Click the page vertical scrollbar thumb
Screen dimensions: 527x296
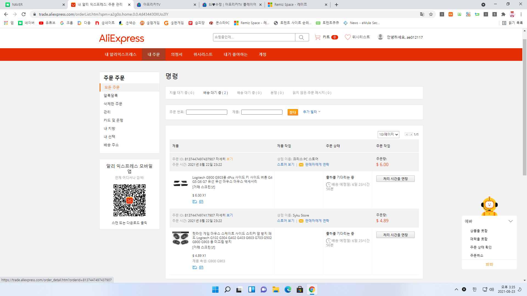pyautogui.click(x=525, y=107)
